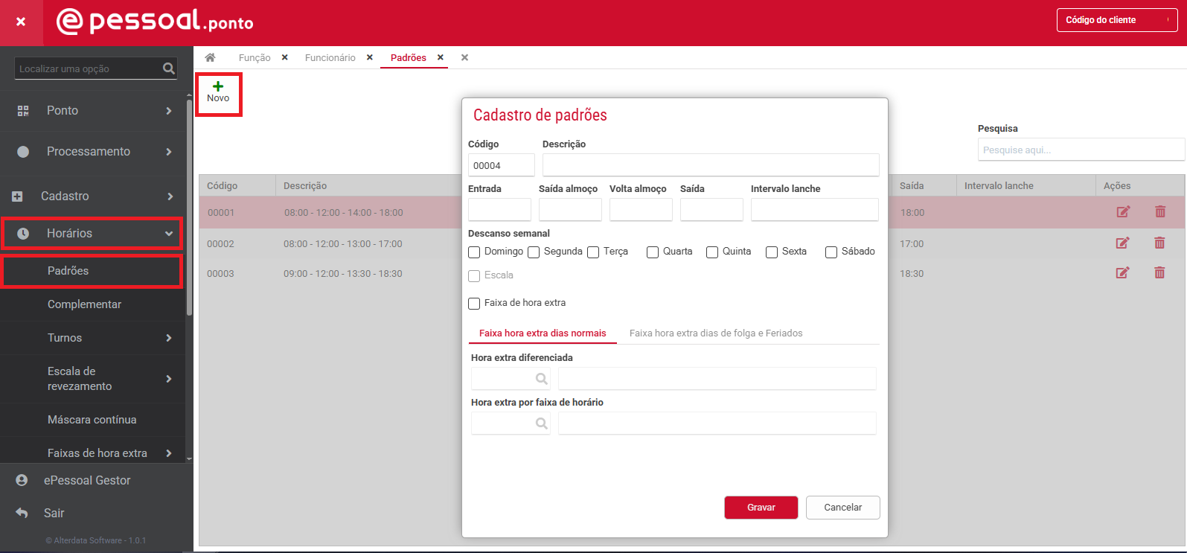Click the Sair logout link

click(x=54, y=513)
